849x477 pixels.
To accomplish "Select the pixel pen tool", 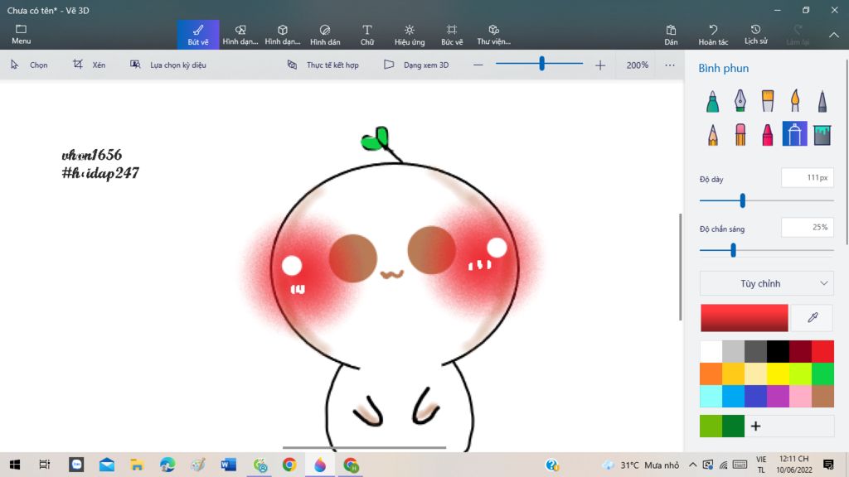I will pyautogui.click(x=822, y=101).
